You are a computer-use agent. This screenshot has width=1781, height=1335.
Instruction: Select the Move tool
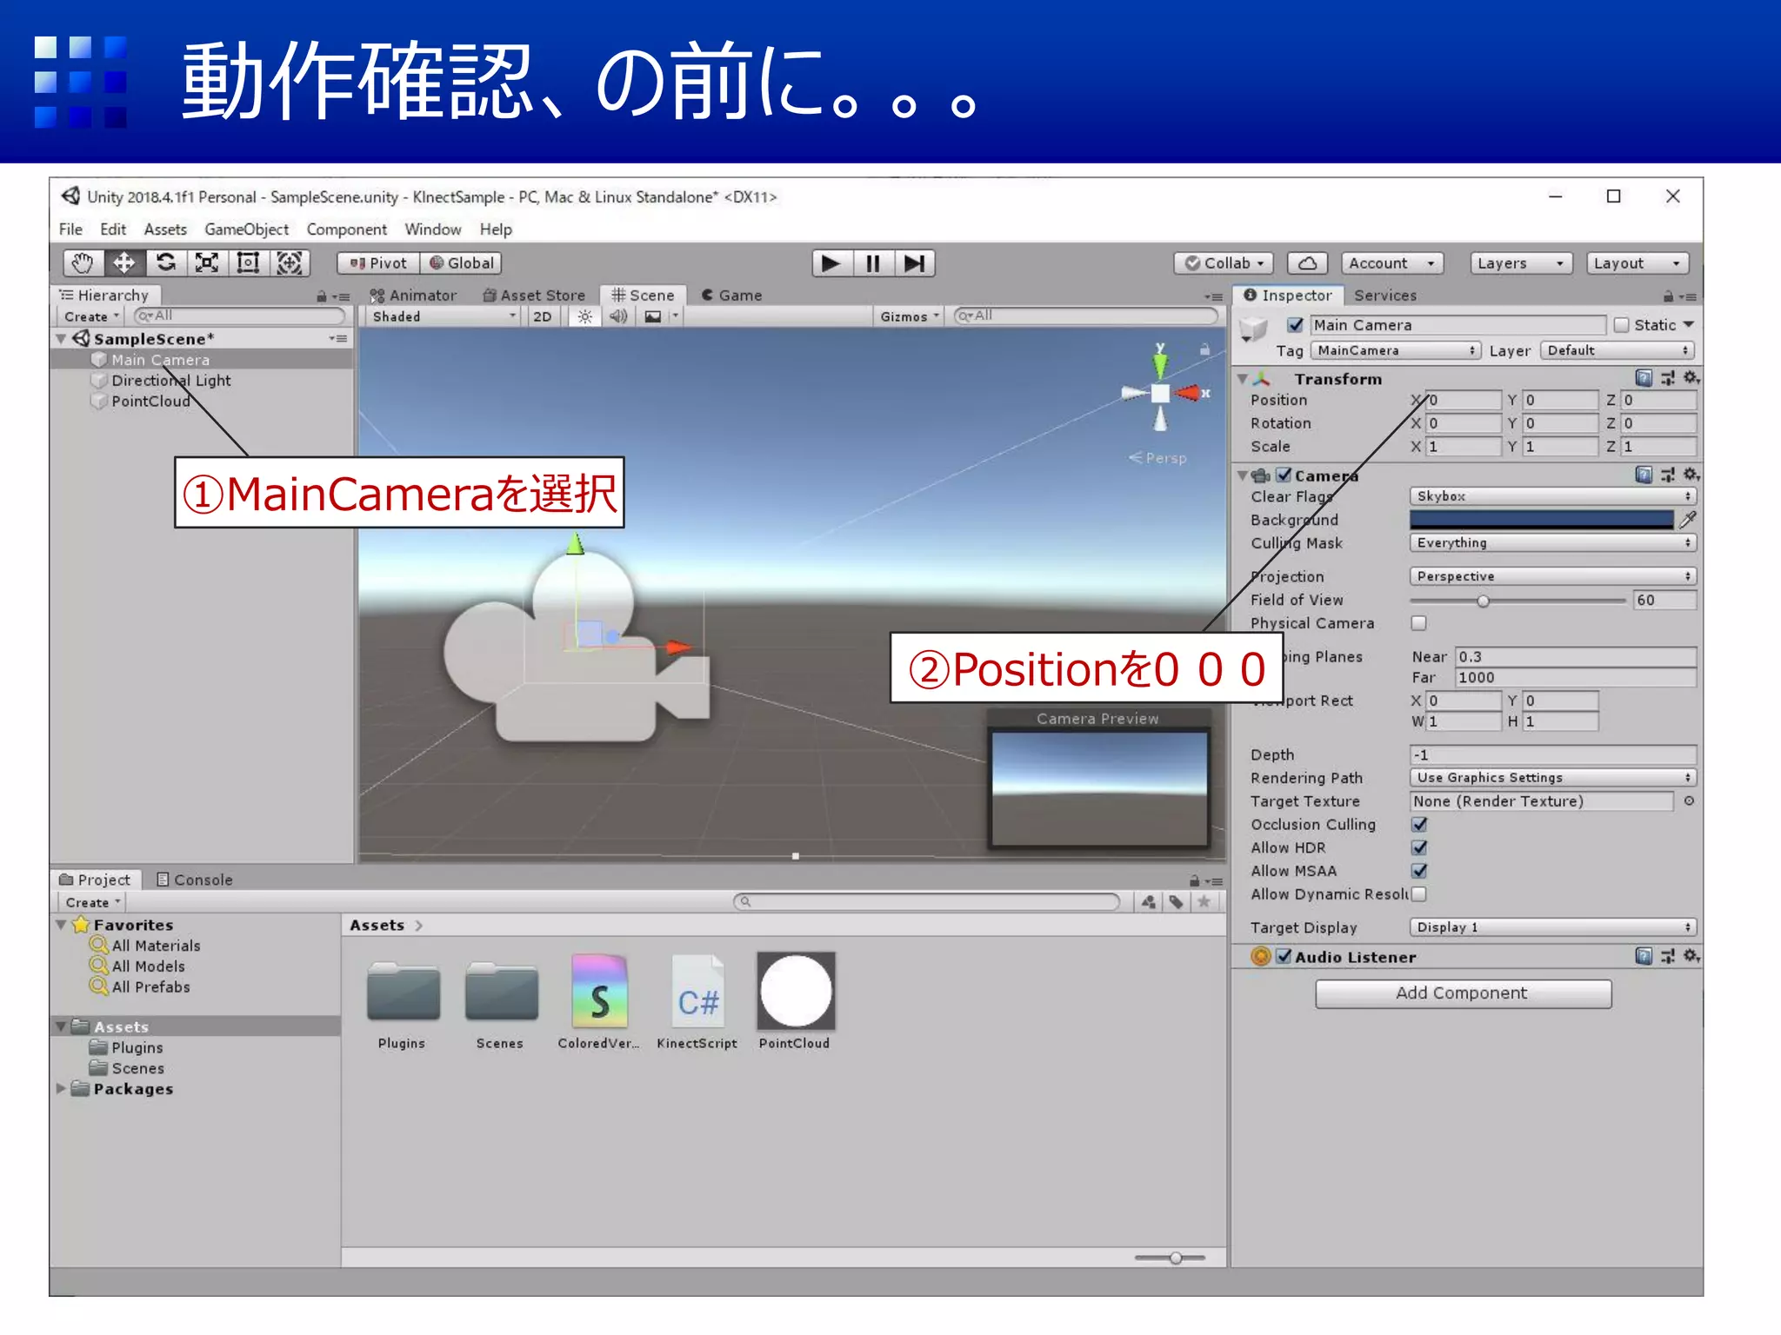[124, 263]
